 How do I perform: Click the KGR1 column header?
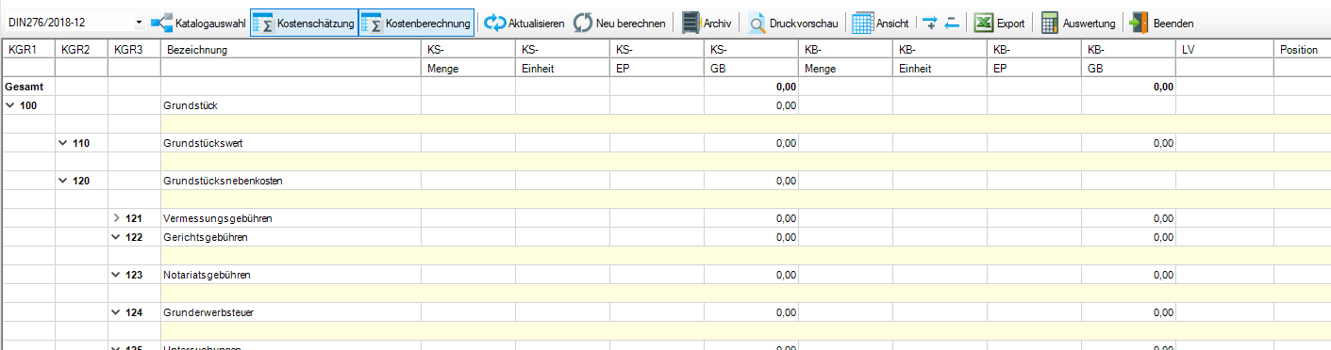click(27, 49)
